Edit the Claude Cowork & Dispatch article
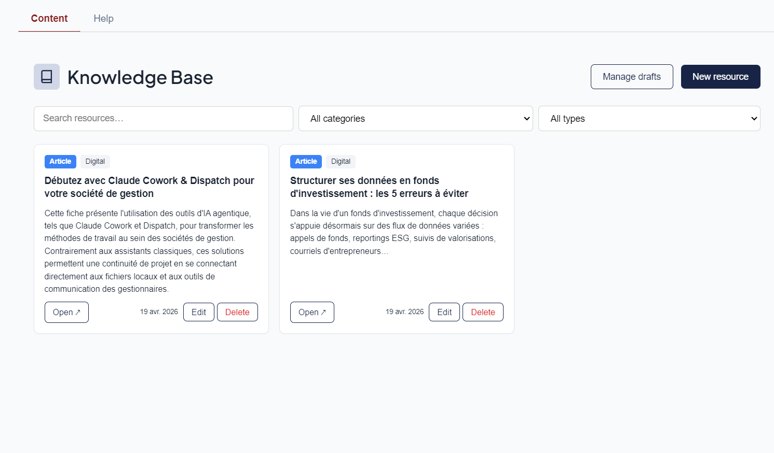774x453 pixels. 198,312
